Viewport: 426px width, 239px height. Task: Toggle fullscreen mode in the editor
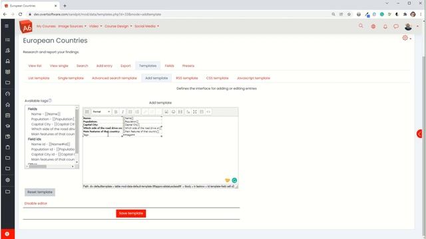[x=195, y=112]
